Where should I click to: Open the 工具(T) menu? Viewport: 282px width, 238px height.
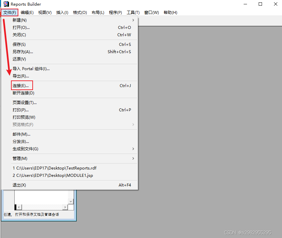pyautogui.click(x=133, y=13)
